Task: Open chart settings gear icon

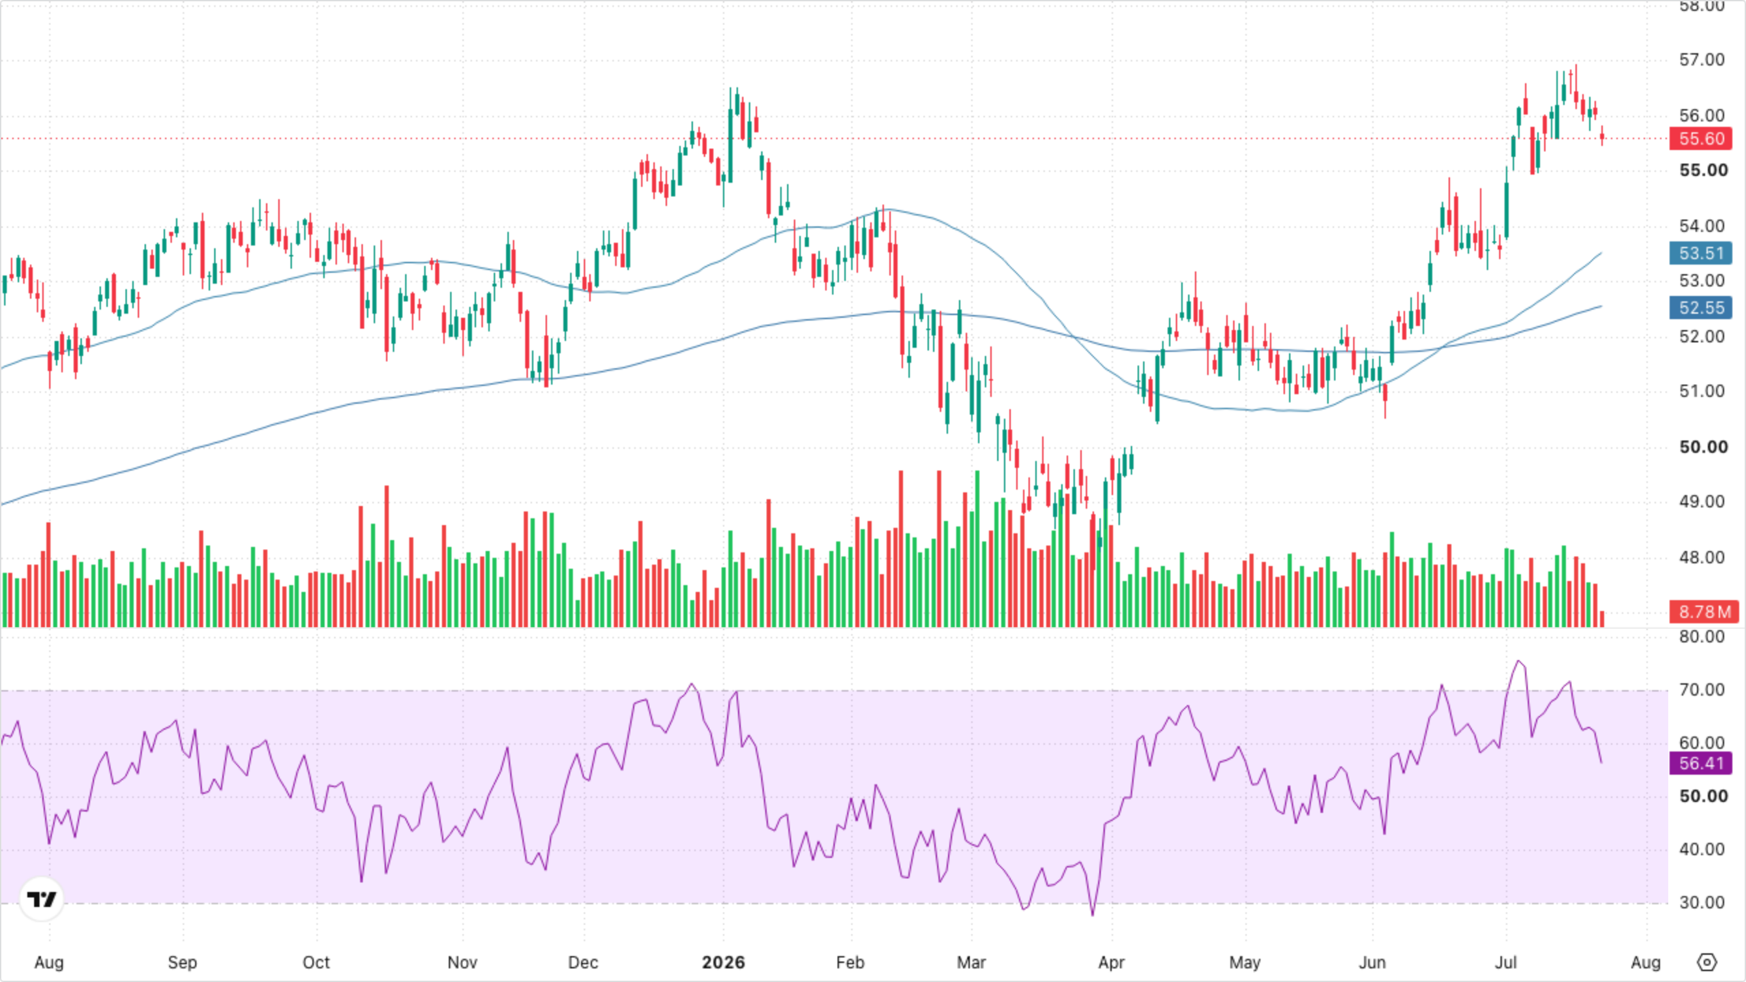Action: tap(1706, 962)
